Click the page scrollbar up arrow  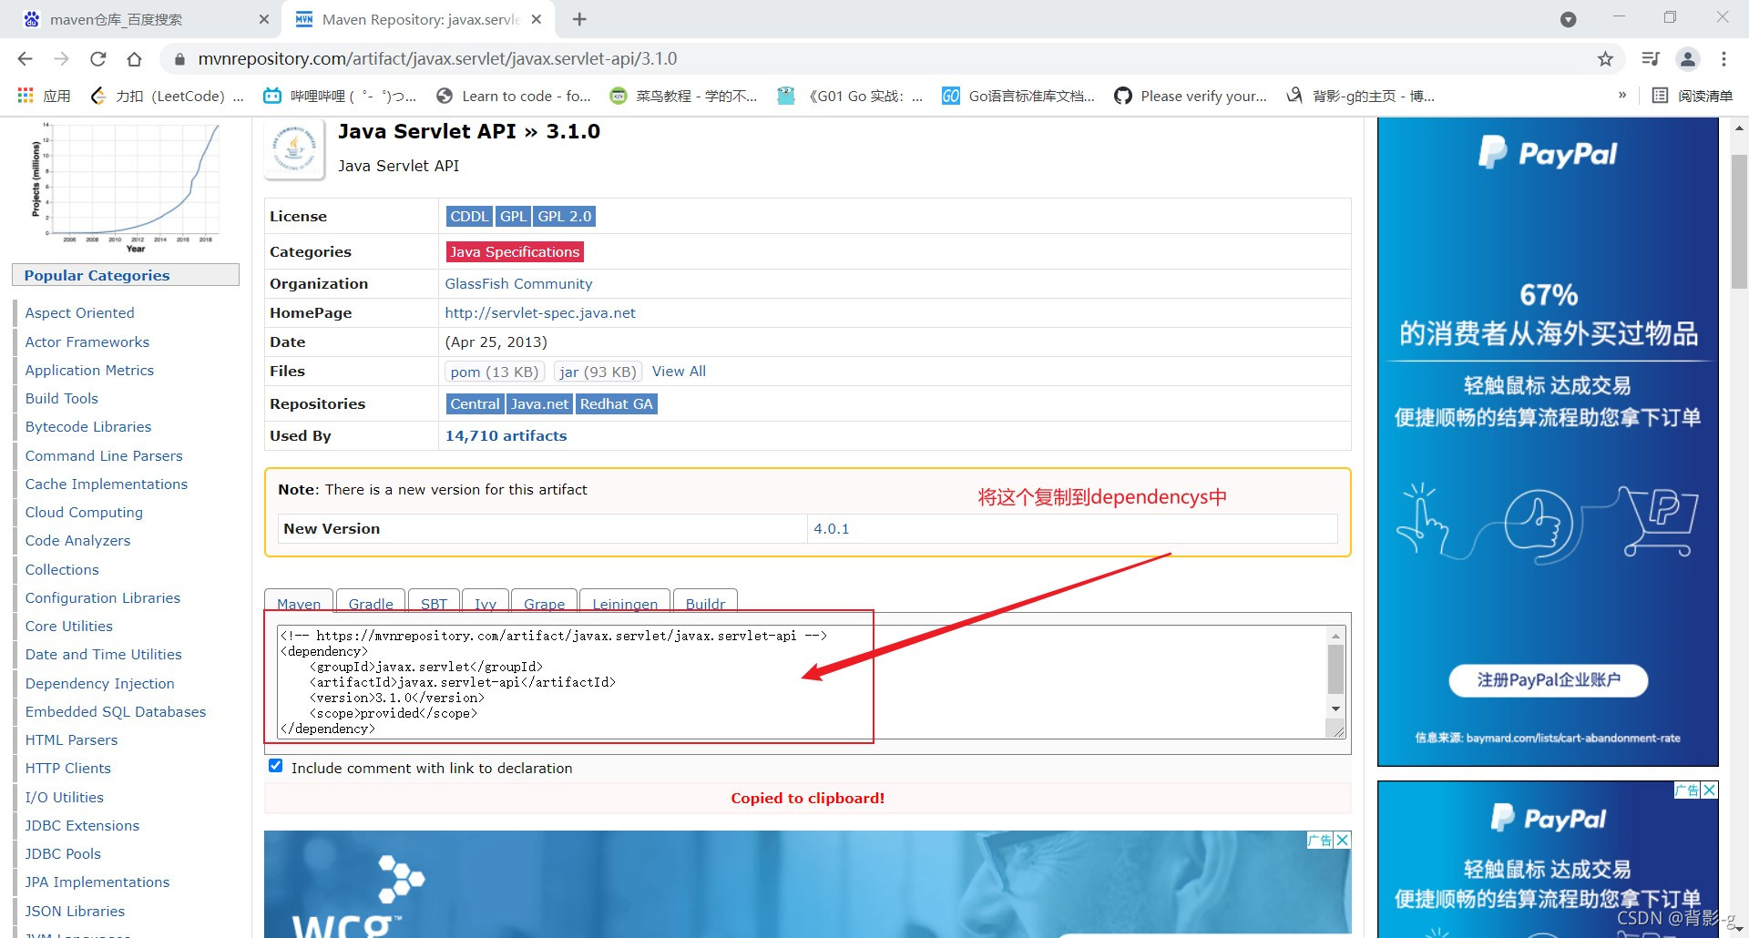click(1739, 128)
